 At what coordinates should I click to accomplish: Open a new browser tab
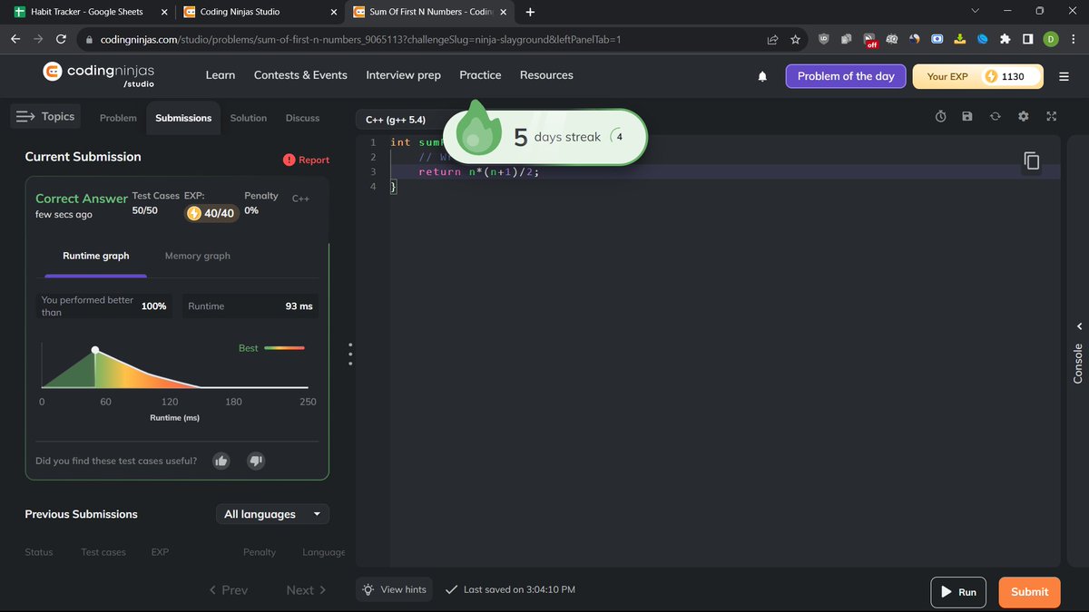[530, 12]
